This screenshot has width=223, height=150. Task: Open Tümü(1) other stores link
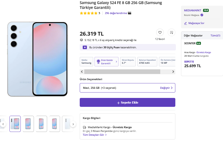215,35
